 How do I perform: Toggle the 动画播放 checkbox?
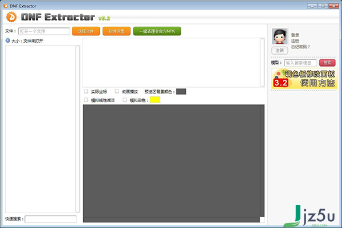[x=117, y=91]
